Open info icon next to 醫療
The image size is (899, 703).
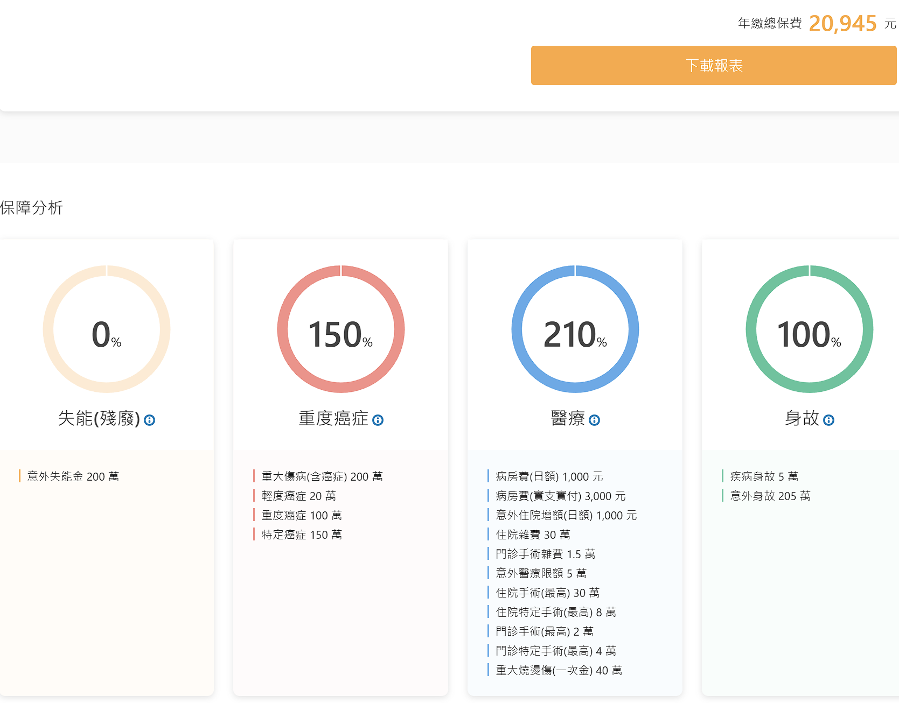pyautogui.click(x=594, y=420)
